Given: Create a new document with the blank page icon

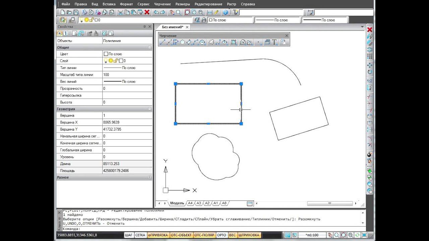Looking at the screenshot, I should click(x=63, y=12).
